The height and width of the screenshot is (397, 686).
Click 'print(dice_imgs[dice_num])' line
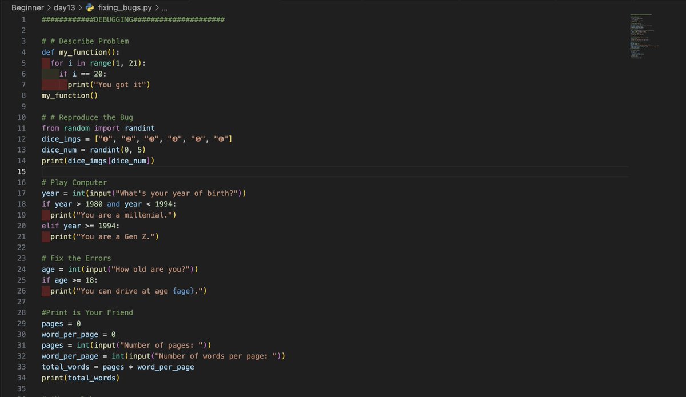[98, 161]
